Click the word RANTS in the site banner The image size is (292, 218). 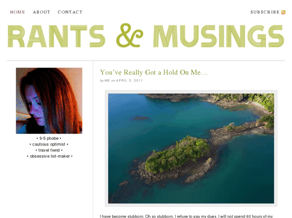point(56,36)
